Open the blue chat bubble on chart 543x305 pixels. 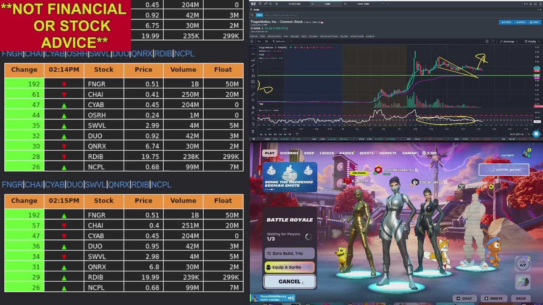click(536, 134)
